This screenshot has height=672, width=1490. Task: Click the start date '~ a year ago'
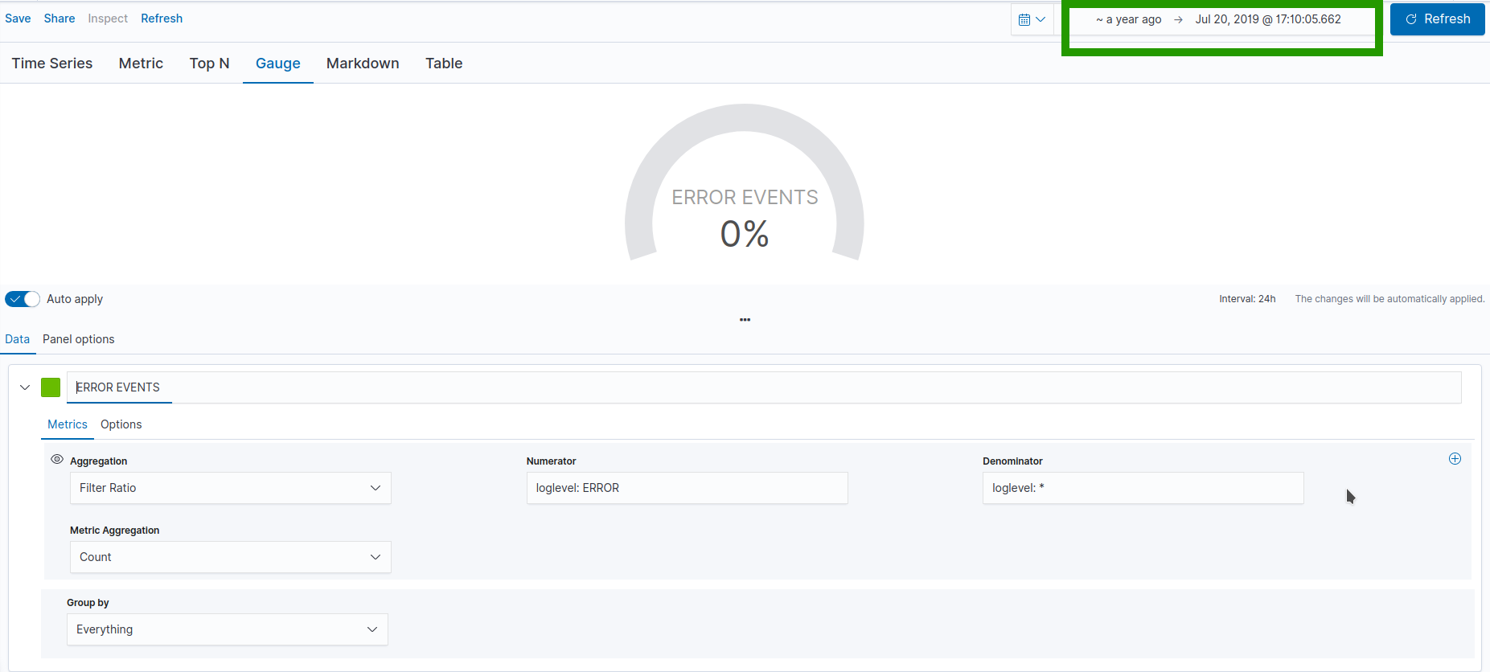pyautogui.click(x=1129, y=19)
